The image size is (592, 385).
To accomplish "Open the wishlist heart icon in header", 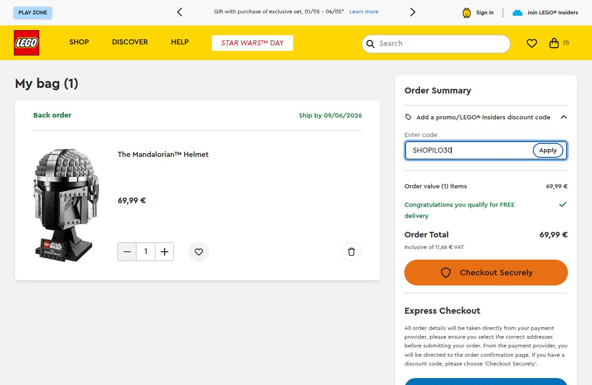I will (532, 43).
